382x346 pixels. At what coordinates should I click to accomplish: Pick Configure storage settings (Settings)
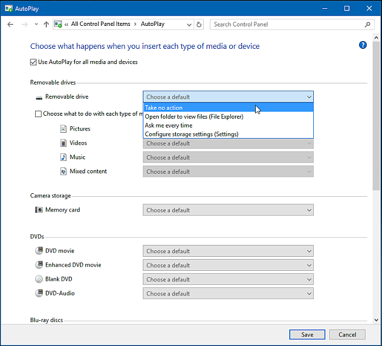pyautogui.click(x=228, y=134)
